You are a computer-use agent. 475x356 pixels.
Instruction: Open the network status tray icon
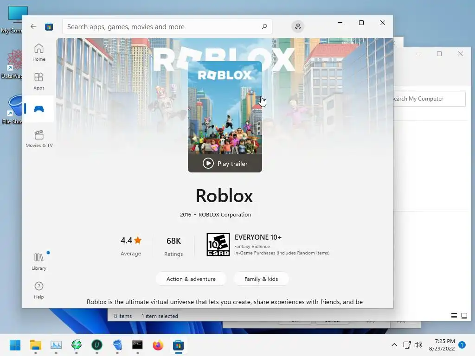407,345
